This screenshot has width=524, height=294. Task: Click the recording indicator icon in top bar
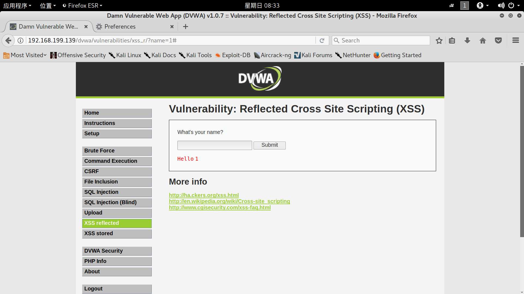tap(452, 5)
